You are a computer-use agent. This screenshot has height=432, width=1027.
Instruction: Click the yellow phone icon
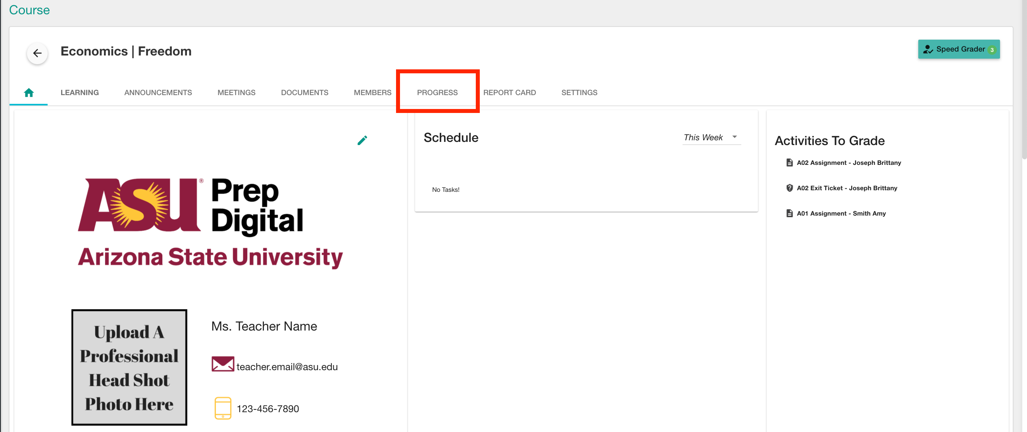223,408
